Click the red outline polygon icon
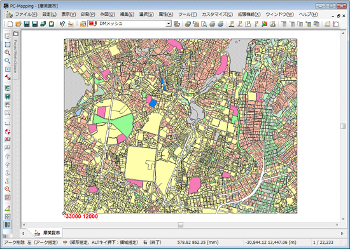This screenshot has height=249, width=350. (x=336, y=24)
